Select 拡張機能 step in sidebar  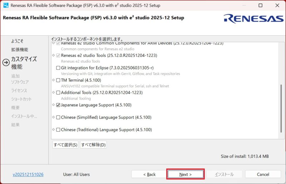click(20, 49)
